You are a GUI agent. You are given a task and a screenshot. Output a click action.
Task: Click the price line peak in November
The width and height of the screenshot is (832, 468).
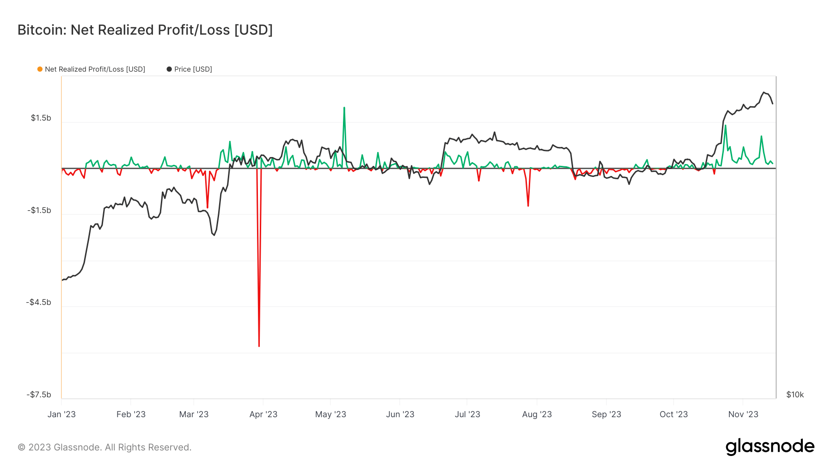764,92
